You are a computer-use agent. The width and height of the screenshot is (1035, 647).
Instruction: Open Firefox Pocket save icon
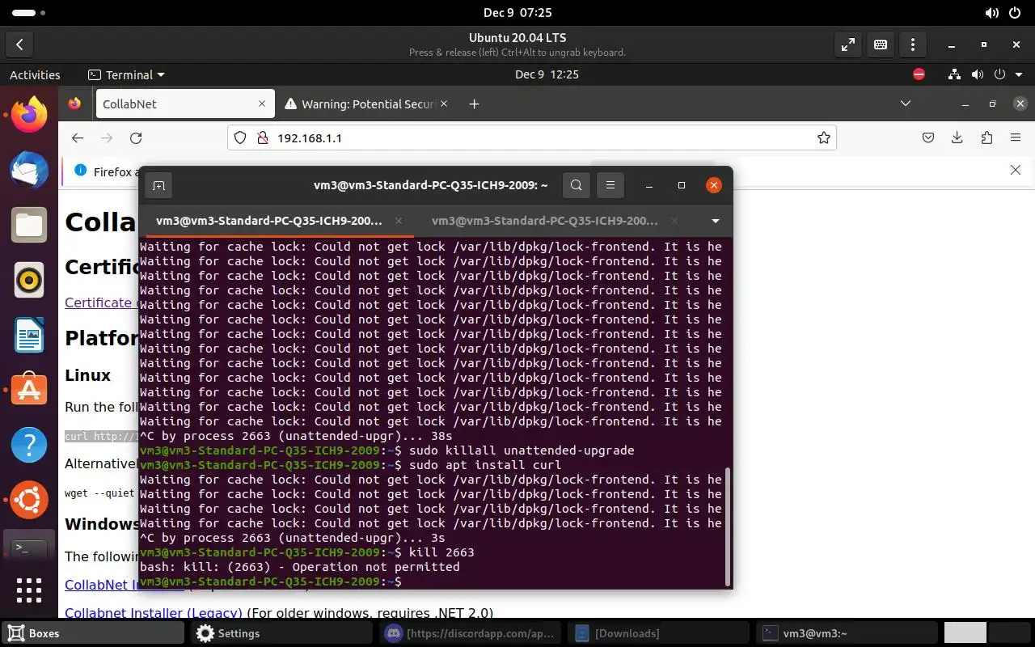click(928, 138)
